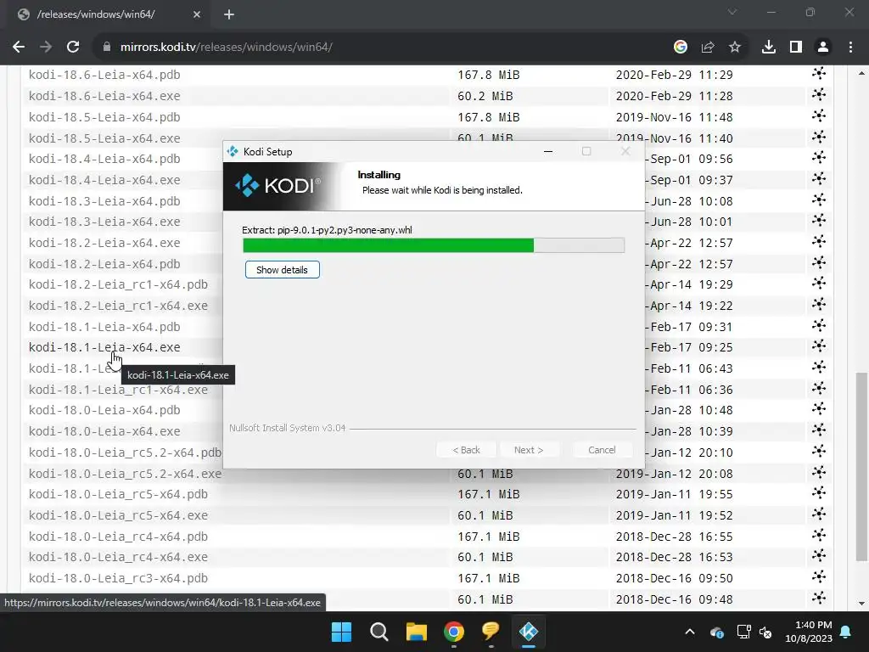Screen dimensions: 869x652
Task: Click the scrollbar down arrow
Action: (861, 604)
